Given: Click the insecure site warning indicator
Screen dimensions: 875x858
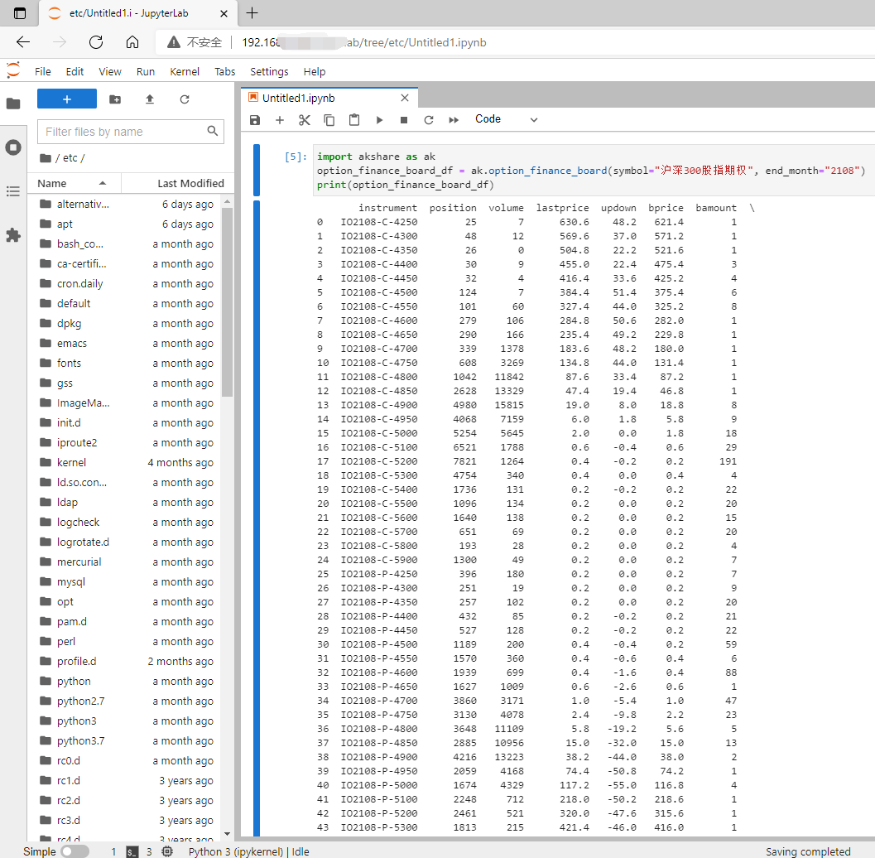Looking at the screenshot, I should click(195, 42).
